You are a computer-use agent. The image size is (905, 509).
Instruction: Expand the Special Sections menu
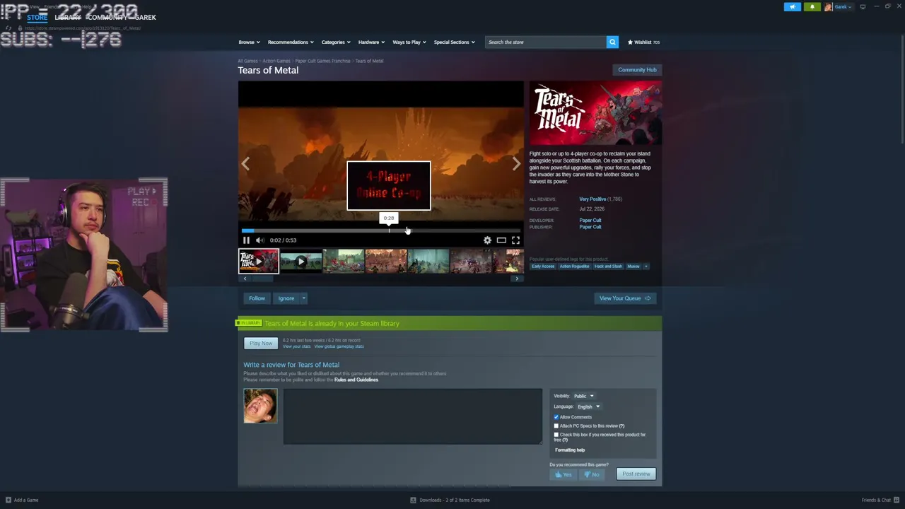click(454, 42)
